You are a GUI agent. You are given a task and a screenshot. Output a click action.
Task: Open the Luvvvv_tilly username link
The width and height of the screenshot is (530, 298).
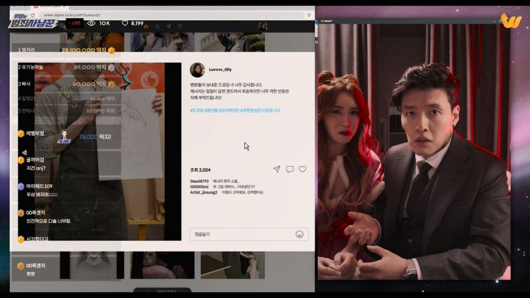(x=220, y=70)
